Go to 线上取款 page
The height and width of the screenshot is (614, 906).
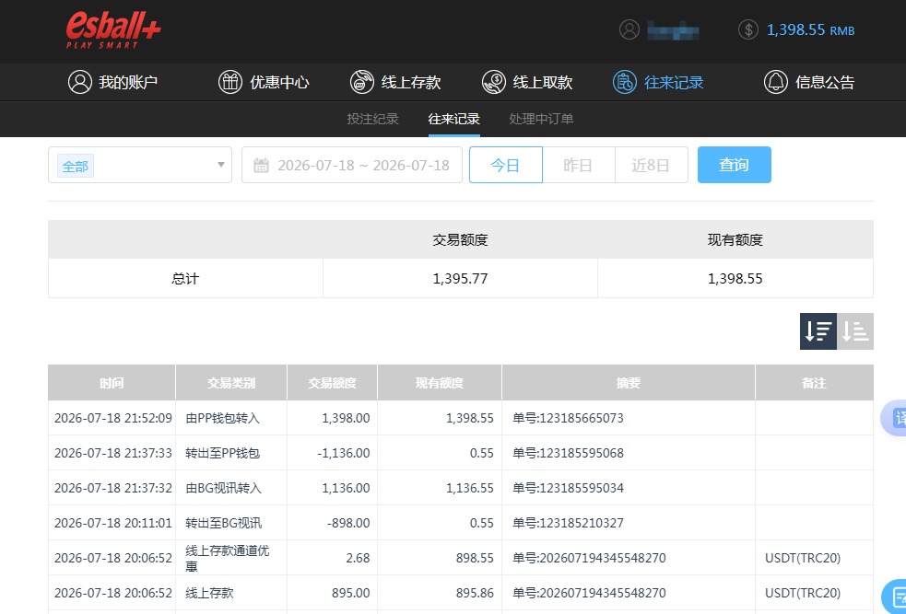coord(527,82)
